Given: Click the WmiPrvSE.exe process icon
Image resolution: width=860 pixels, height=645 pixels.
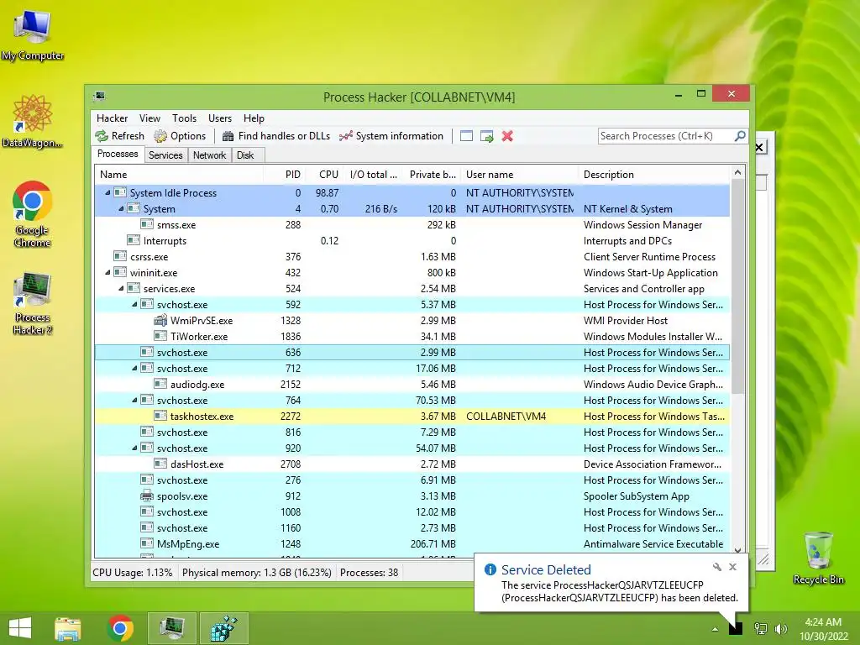Looking at the screenshot, I should 160,320.
